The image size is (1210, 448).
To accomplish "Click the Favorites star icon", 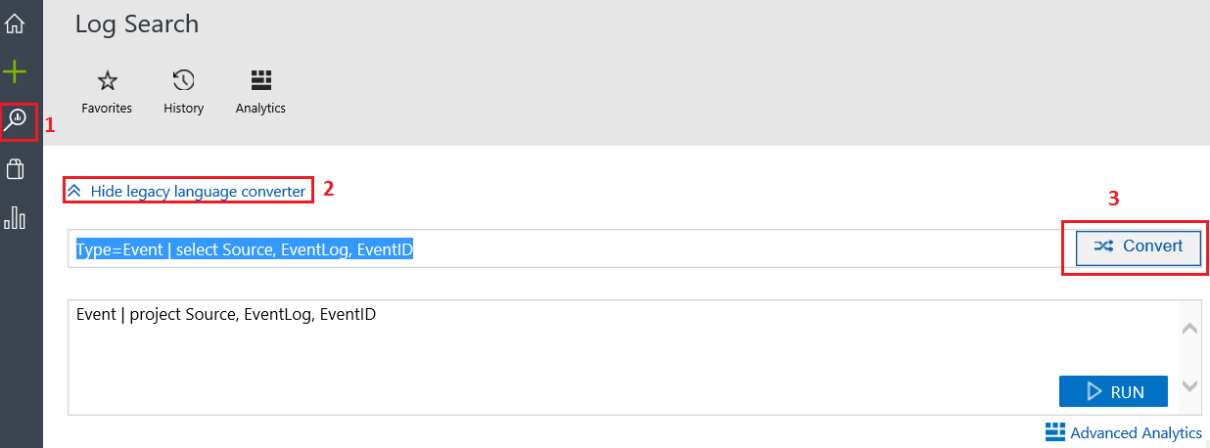I will (x=107, y=81).
